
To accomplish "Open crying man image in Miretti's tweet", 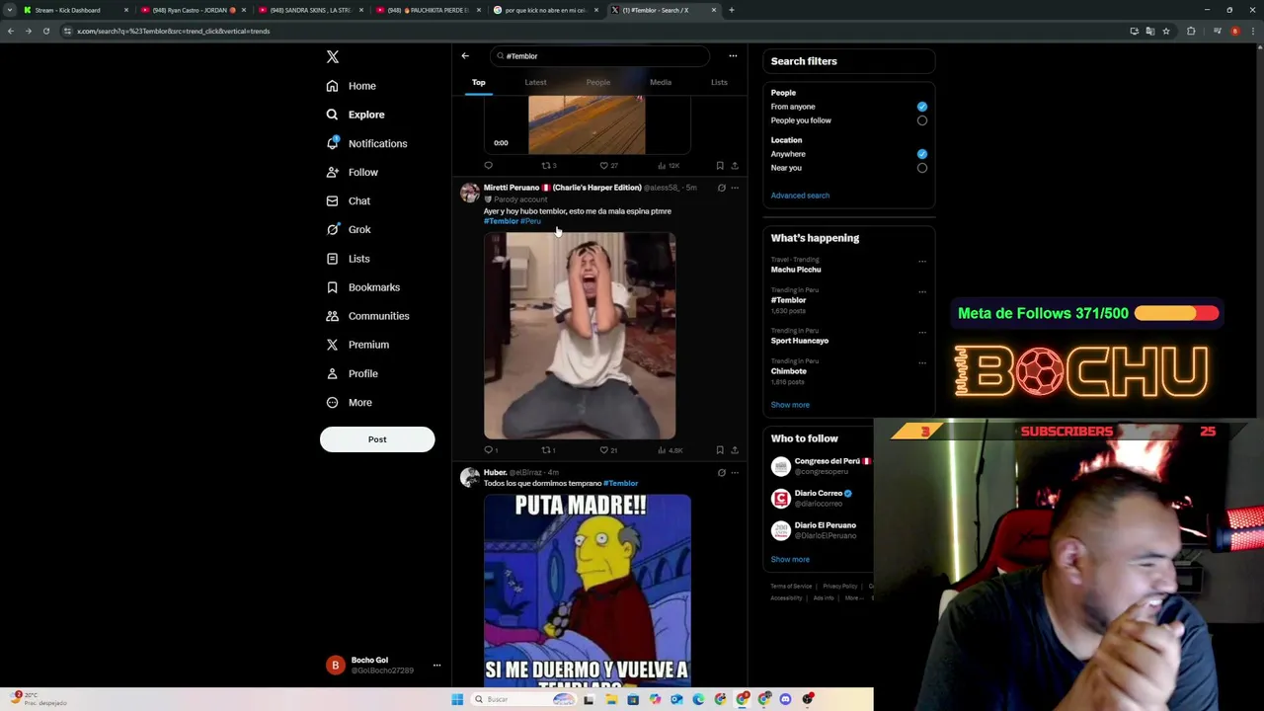I will [x=580, y=336].
